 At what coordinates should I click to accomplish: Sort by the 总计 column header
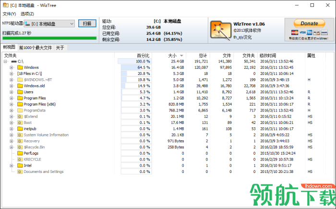click(x=198, y=56)
